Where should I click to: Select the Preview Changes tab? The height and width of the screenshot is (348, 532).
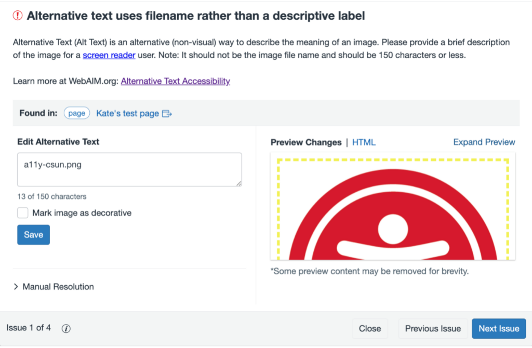pyautogui.click(x=306, y=142)
